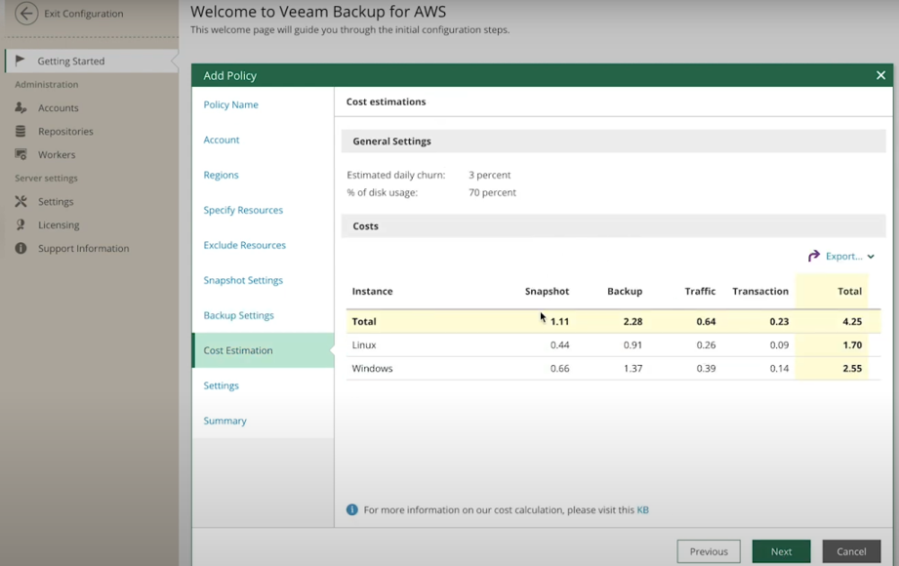The width and height of the screenshot is (899, 566).
Task: Go to the Summary step
Action: point(225,421)
